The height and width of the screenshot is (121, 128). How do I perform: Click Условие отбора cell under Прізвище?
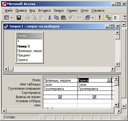(x=60, y=101)
